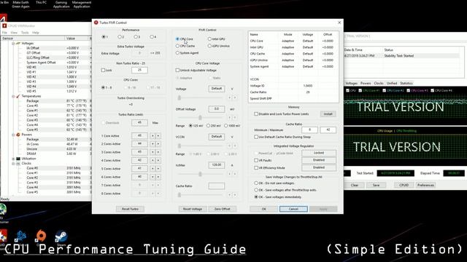
Task: Switch to Clocks tab in stability test
Action: point(379,83)
